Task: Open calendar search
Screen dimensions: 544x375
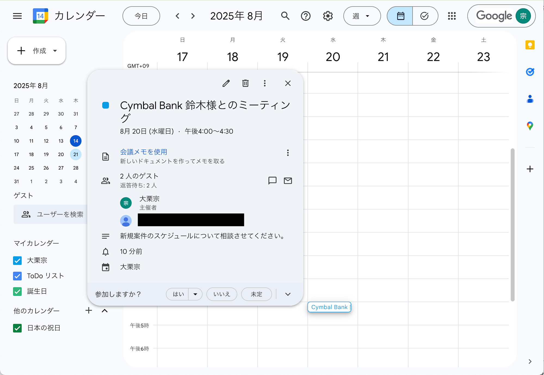Action: click(x=285, y=16)
